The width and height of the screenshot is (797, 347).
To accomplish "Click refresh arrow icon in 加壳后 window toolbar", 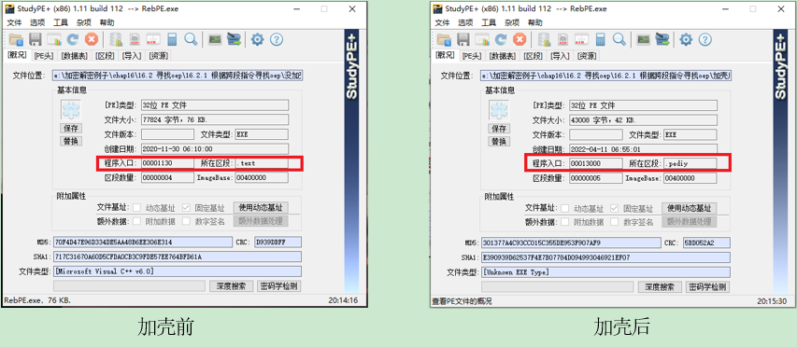I will coord(501,39).
